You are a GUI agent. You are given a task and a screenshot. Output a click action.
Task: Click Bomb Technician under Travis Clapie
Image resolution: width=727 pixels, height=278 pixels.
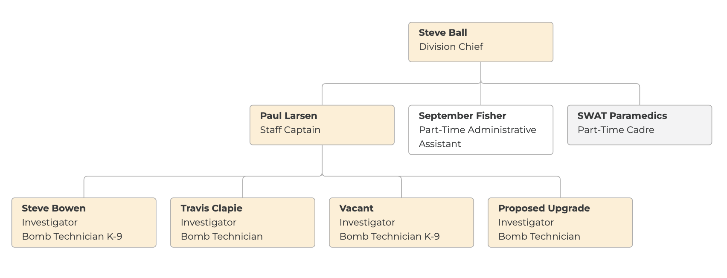(221, 237)
